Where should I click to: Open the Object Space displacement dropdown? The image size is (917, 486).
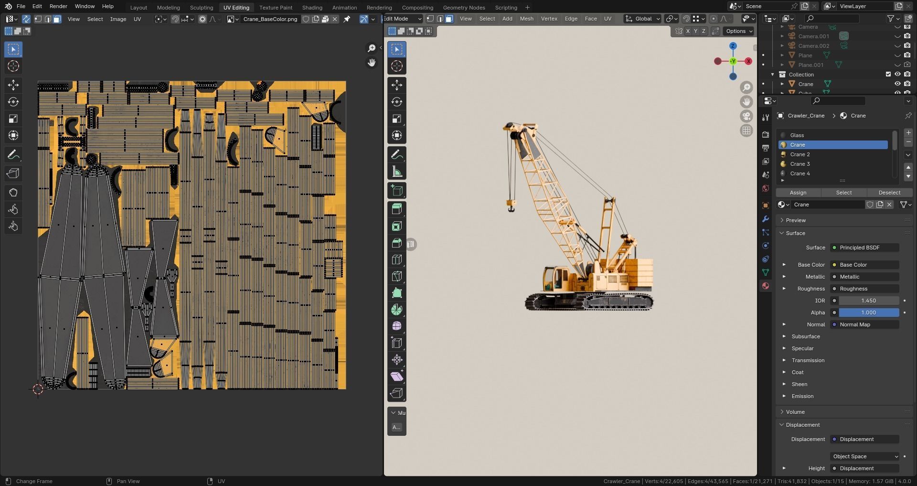click(x=865, y=456)
